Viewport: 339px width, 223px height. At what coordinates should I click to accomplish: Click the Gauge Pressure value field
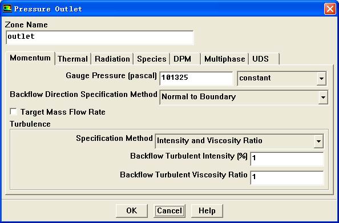click(196, 78)
